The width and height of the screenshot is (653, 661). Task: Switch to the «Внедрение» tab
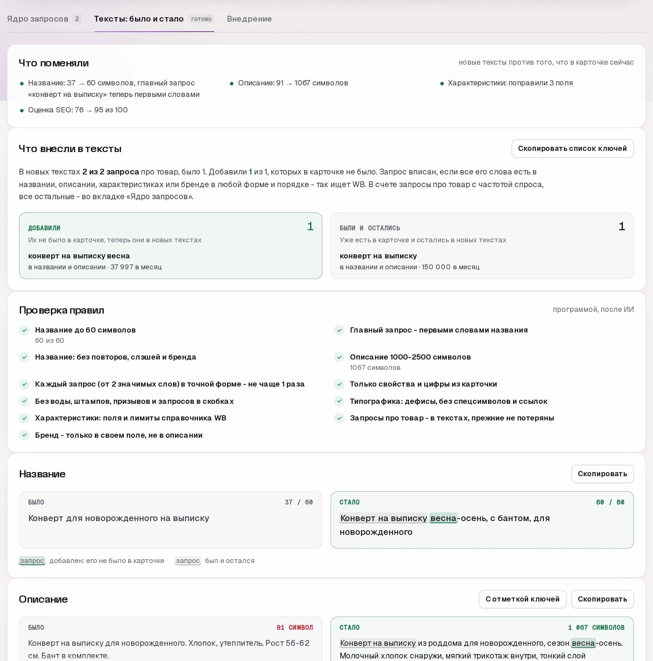coord(249,19)
